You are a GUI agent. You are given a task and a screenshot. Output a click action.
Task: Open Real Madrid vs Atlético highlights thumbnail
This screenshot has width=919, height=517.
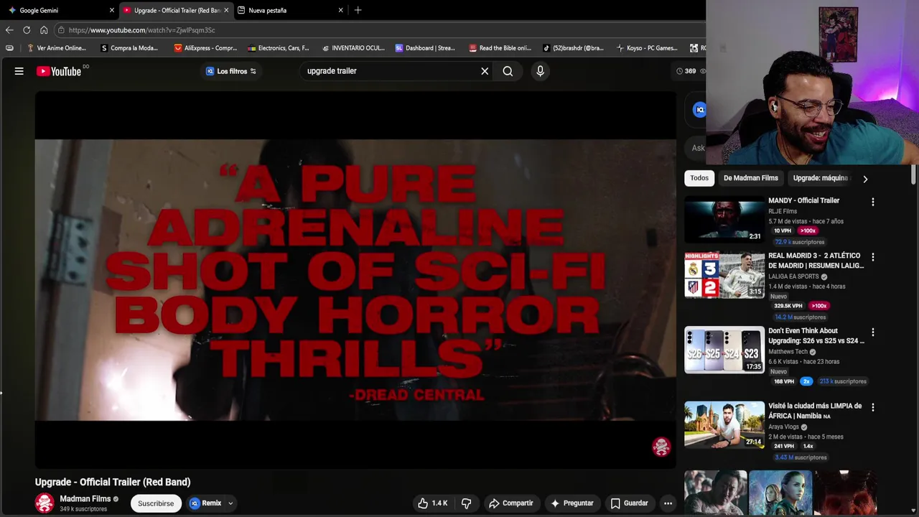click(724, 275)
